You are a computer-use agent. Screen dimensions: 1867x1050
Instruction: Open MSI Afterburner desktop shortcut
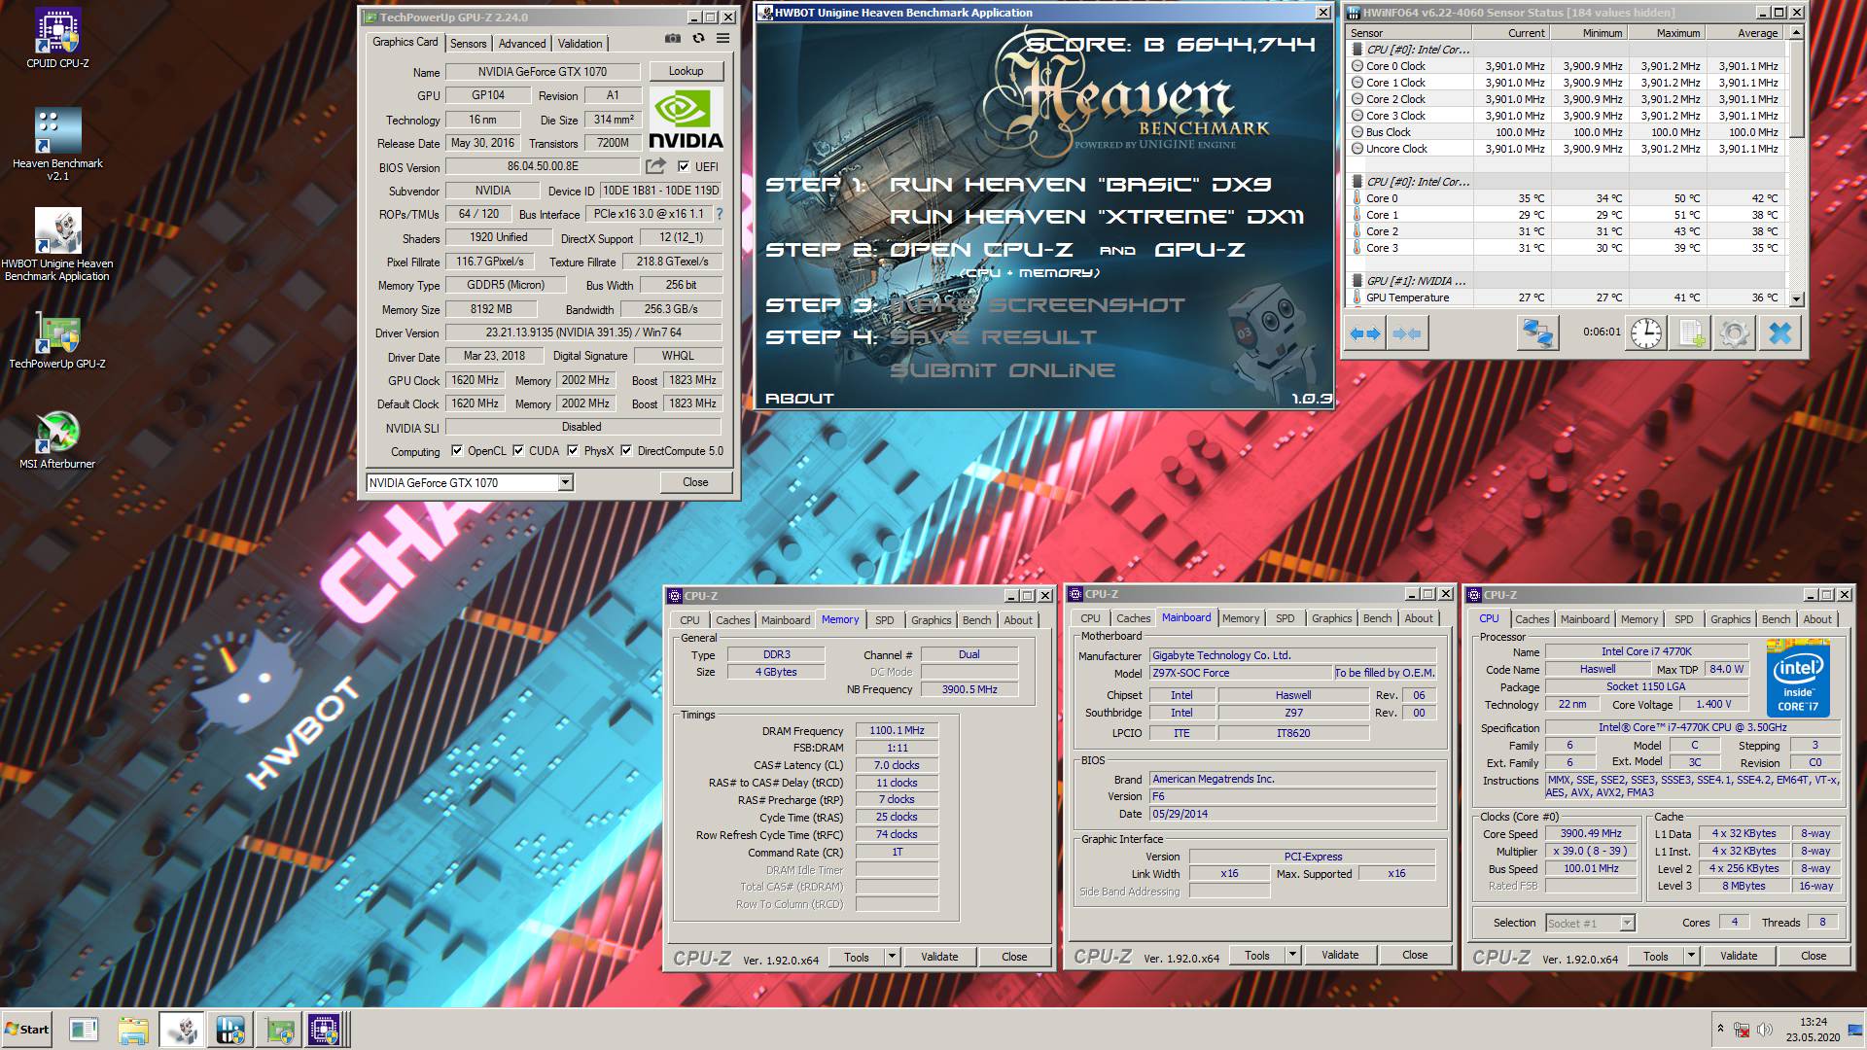pyautogui.click(x=57, y=439)
